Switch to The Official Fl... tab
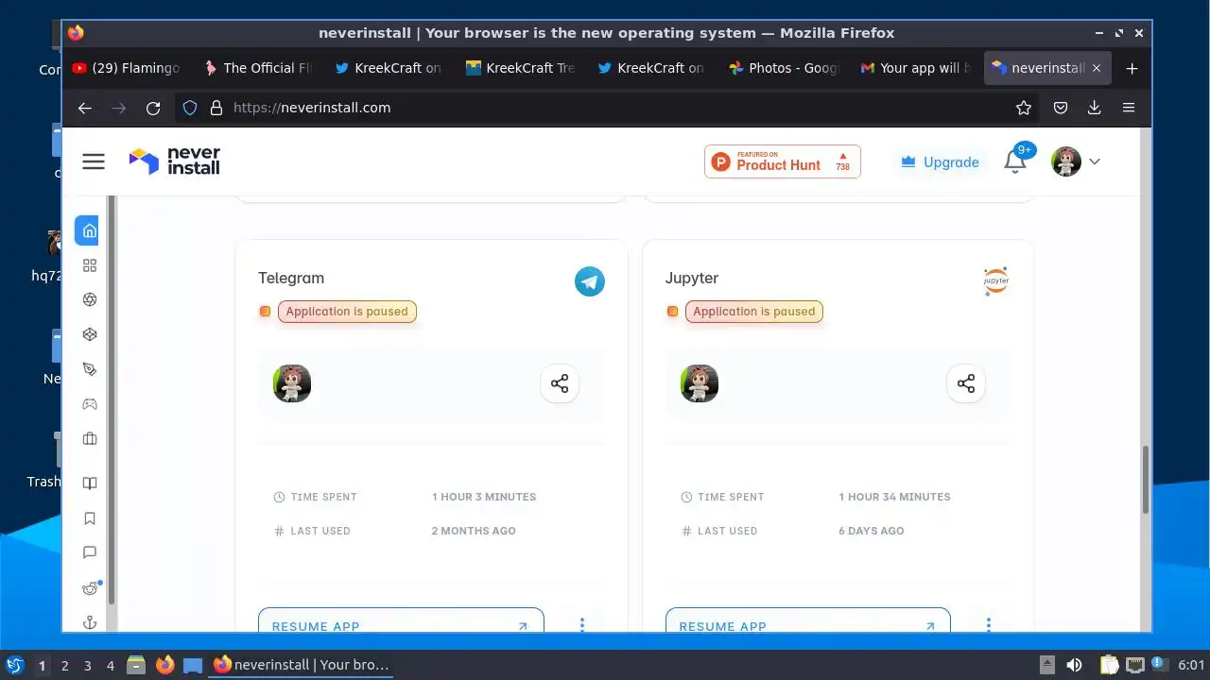Screen dimensions: 1210x680 [257, 68]
